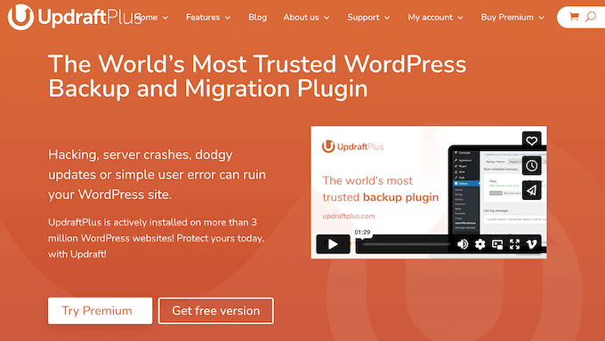Open site search magnifier icon

point(591,17)
